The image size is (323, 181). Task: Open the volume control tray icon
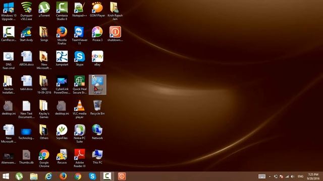293,176
